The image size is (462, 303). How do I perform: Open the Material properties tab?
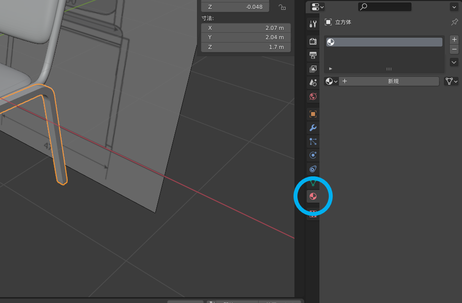coord(313,196)
